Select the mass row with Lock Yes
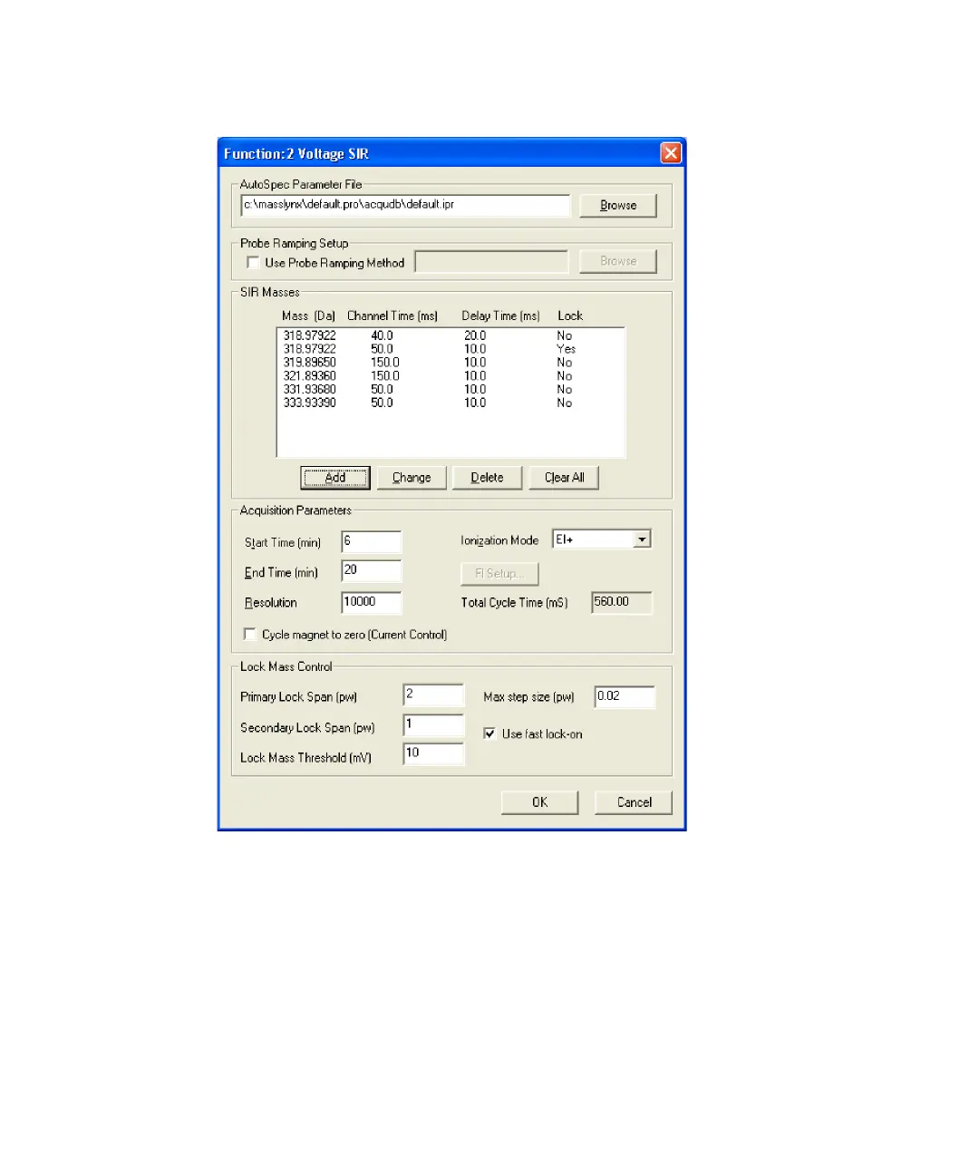The image size is (979, 1175). pos(450,348)
